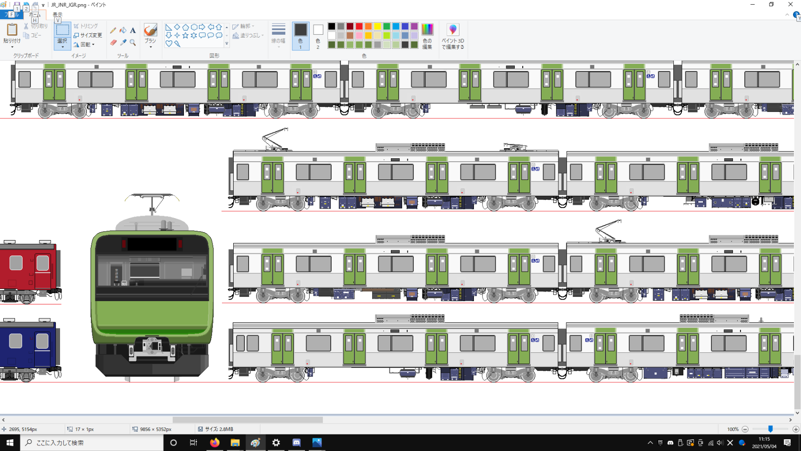The width and height of the screenshot is (801, 451).
Task: Open the File (ファイル) menu
Action: [x=12, y=15]
